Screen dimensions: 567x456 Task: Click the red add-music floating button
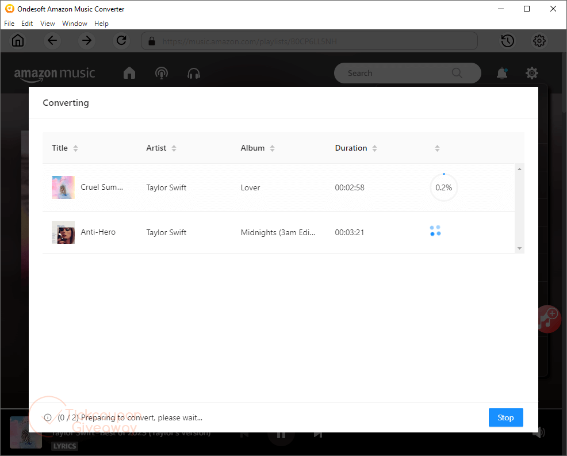click(x=549, y=319)
